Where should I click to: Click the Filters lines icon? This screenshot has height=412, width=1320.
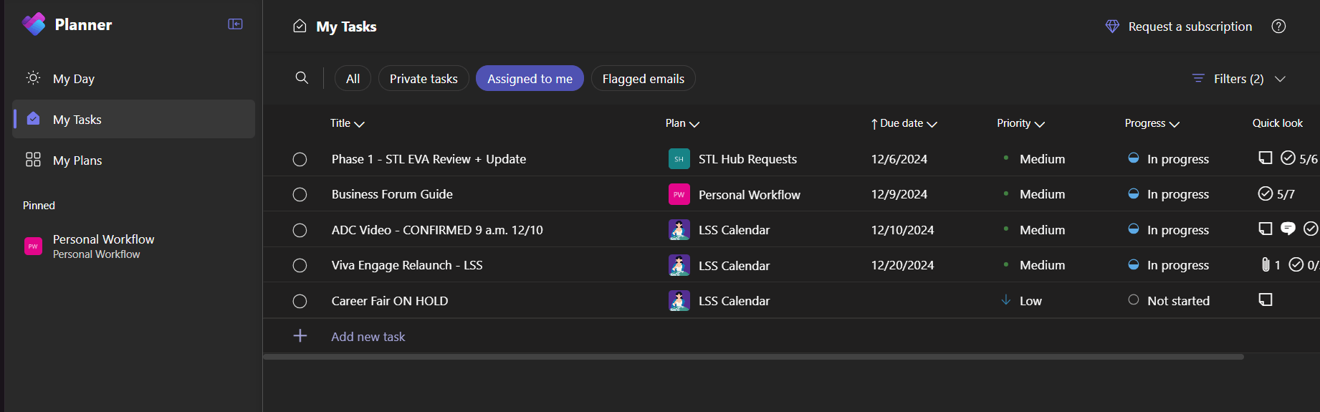[1198, 78]
